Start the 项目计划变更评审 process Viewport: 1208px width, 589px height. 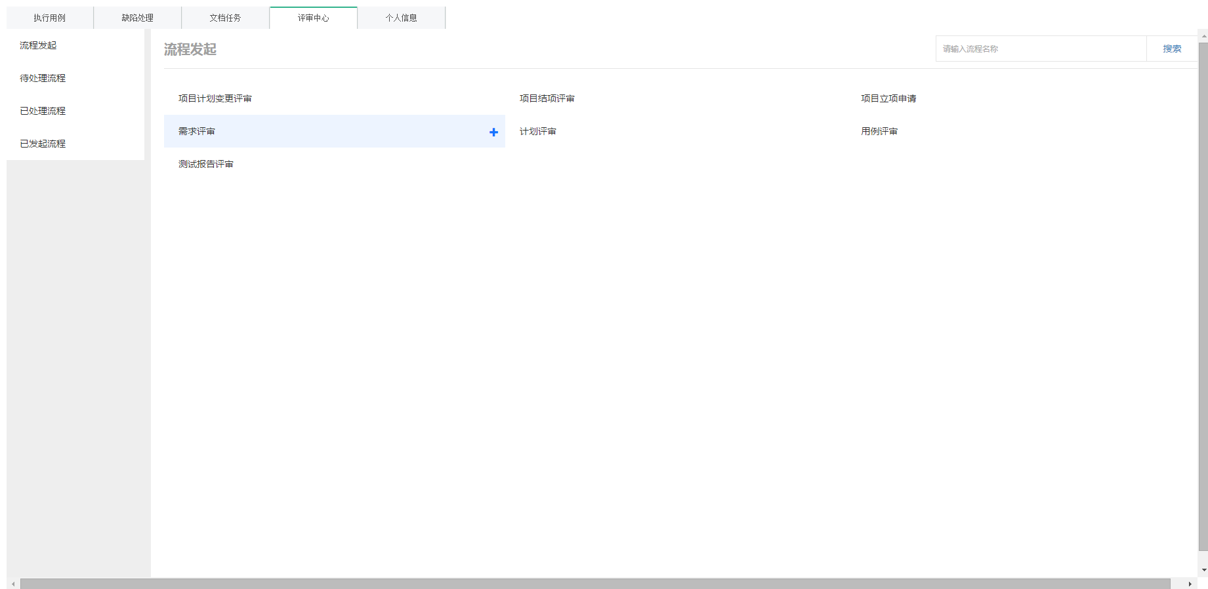tap(215, 98)
